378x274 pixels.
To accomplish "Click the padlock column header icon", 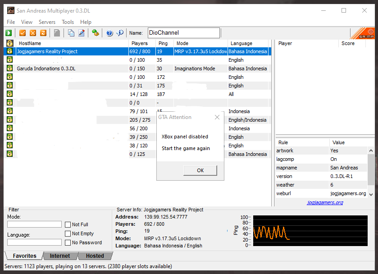I will [x=9, y=43].
